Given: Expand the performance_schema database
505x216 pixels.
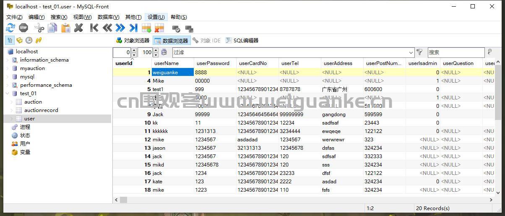Looking at the screenshot, I should click(x=7, y=85).
